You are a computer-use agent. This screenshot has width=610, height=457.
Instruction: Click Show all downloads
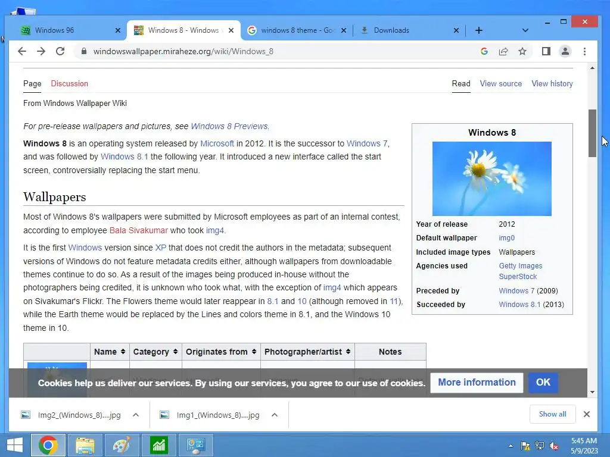tap(552, 414)
